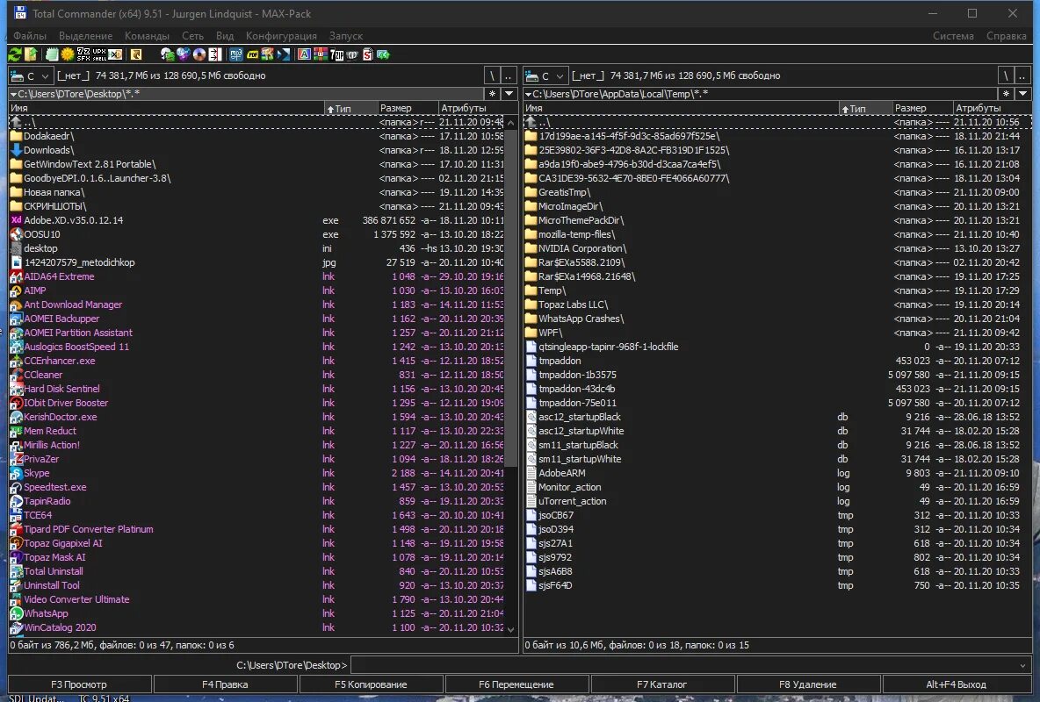Click left panel favorites asterisk button
Viewport: 1040px width, 702px height.
tap(492, 94)
